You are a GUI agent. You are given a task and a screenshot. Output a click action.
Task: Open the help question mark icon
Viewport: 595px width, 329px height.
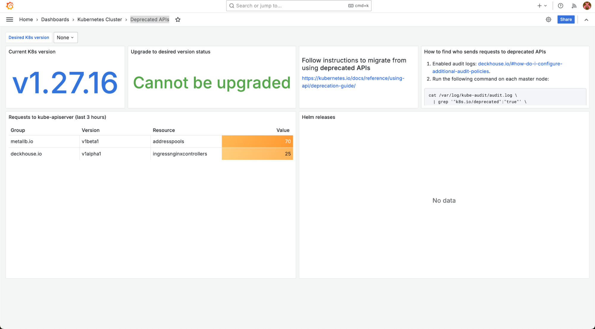(560, 6)
